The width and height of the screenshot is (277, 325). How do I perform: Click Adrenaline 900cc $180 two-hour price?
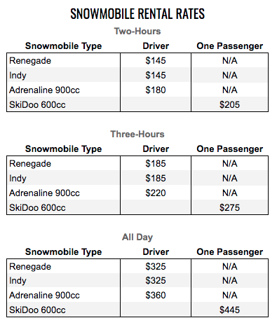pos(156,90)
